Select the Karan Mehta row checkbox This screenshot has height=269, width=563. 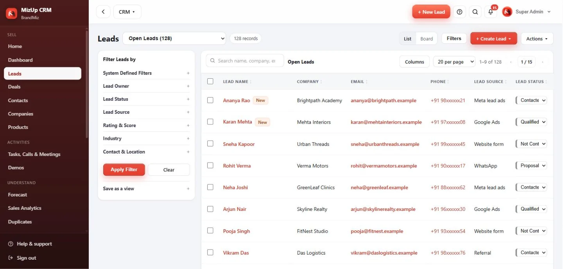point(210,122)
